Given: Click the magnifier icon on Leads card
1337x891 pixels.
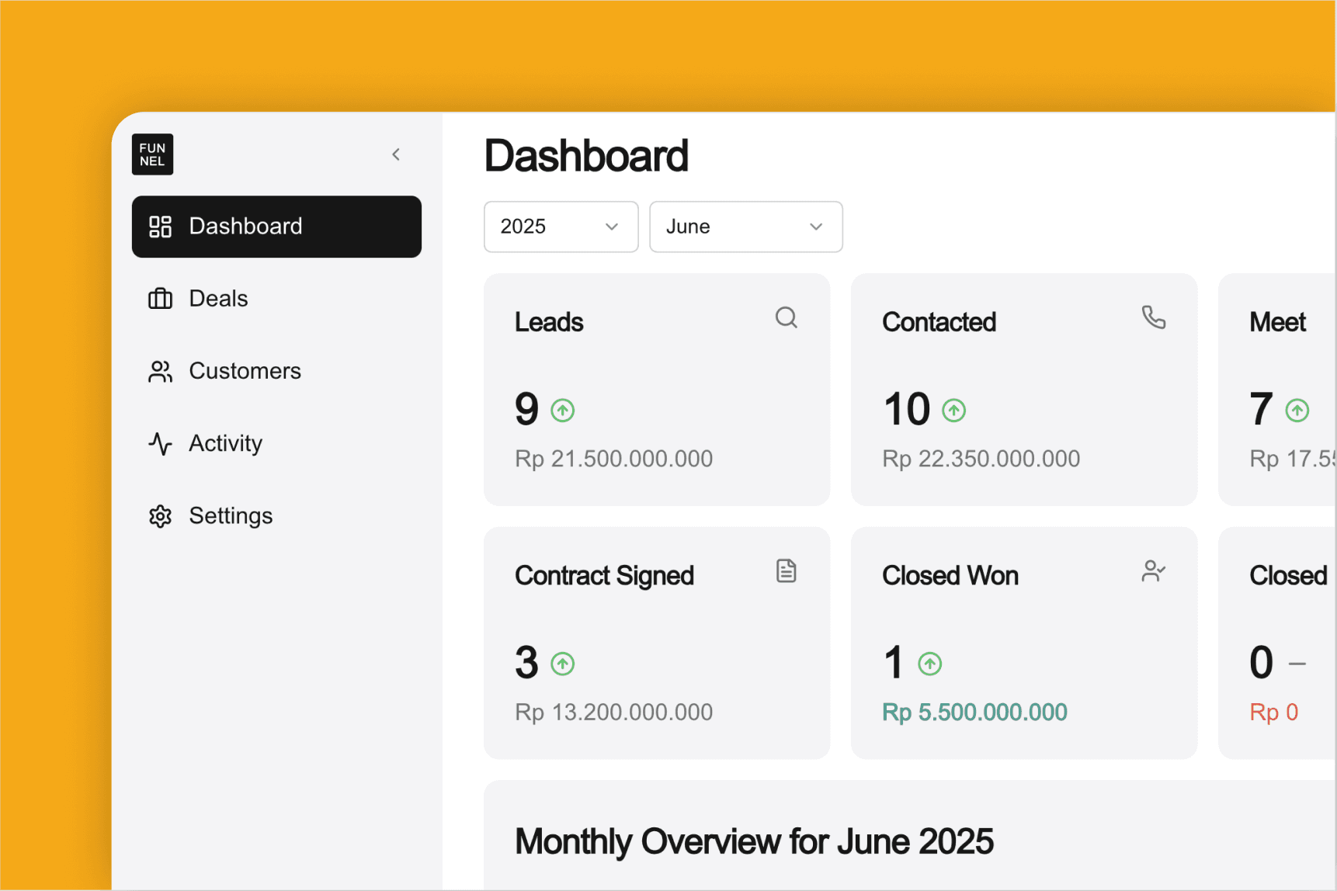Looking at the screenshot, I should [x=786, y=317].
